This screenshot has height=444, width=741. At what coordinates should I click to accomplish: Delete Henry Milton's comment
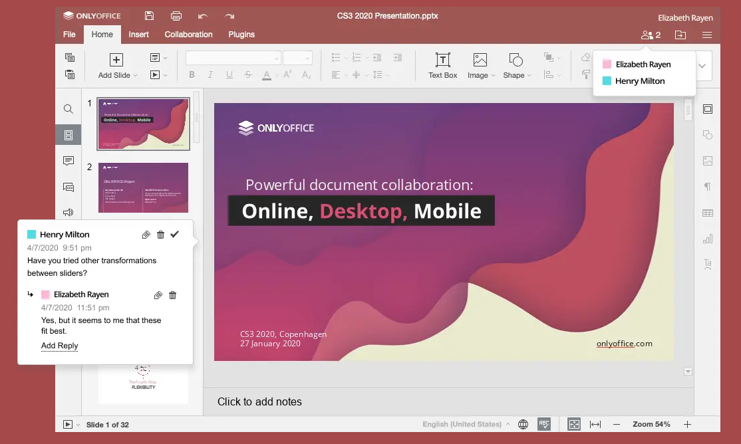(x=161, y=235)
